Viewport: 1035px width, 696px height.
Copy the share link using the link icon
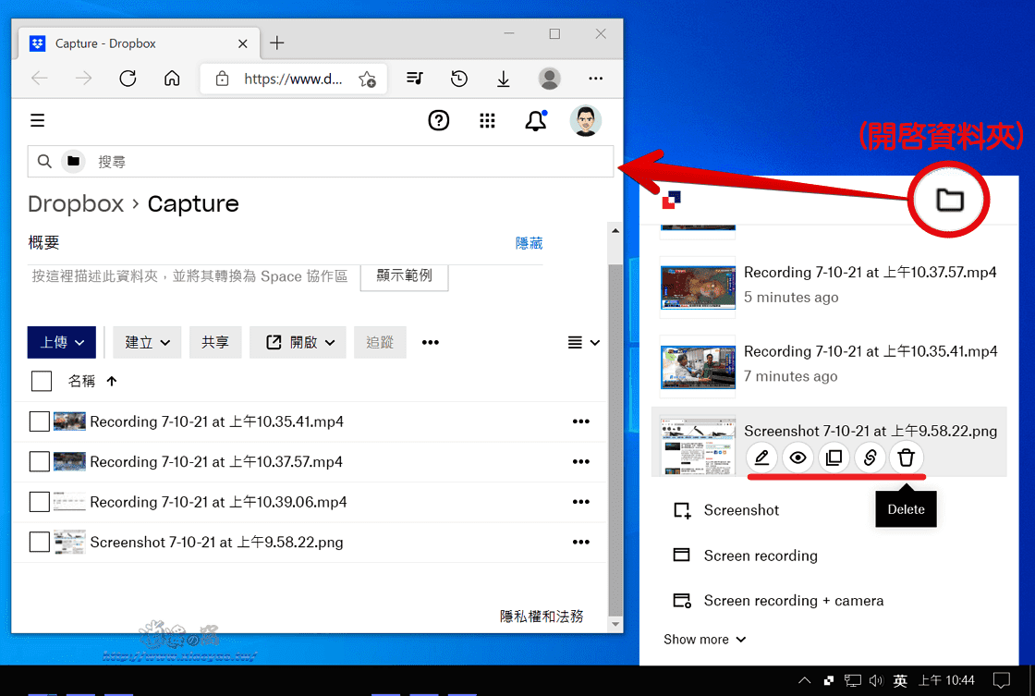pyautogui.click(x=870, y=458)
